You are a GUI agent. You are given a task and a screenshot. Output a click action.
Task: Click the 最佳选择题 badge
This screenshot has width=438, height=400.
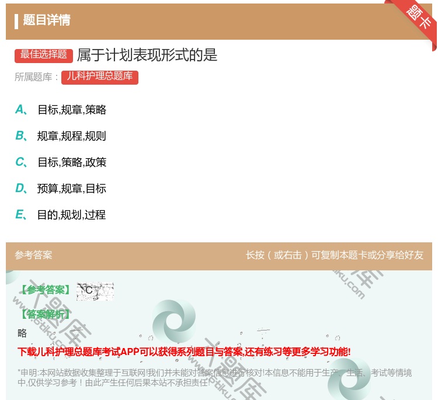point(44,55)
